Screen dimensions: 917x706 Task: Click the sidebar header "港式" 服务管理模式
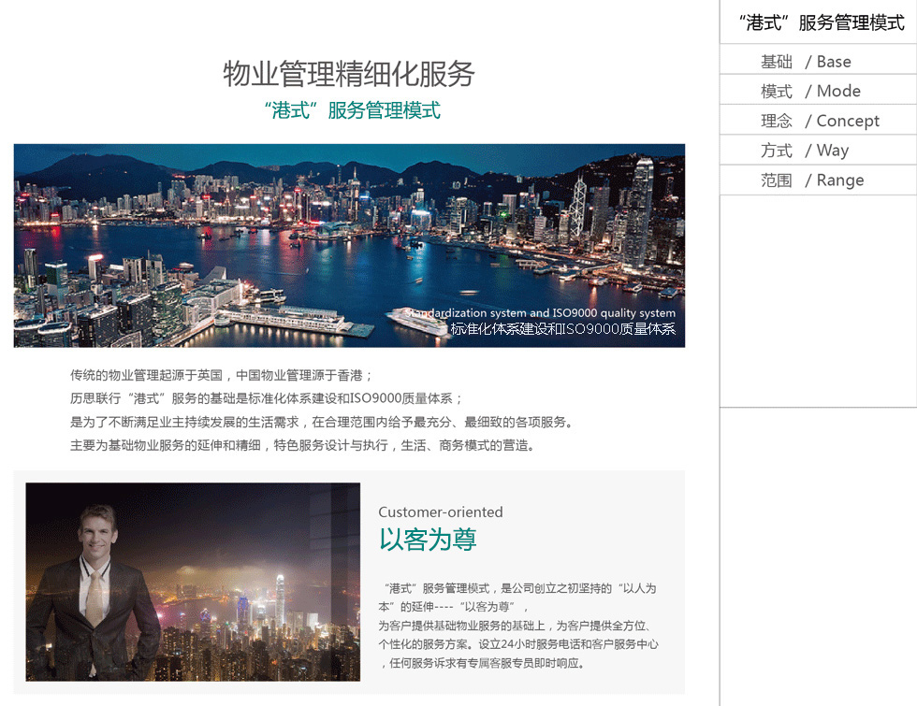click(822, 22)
